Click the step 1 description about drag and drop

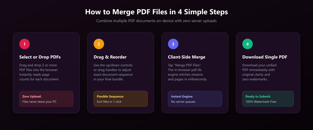(39, 72)
